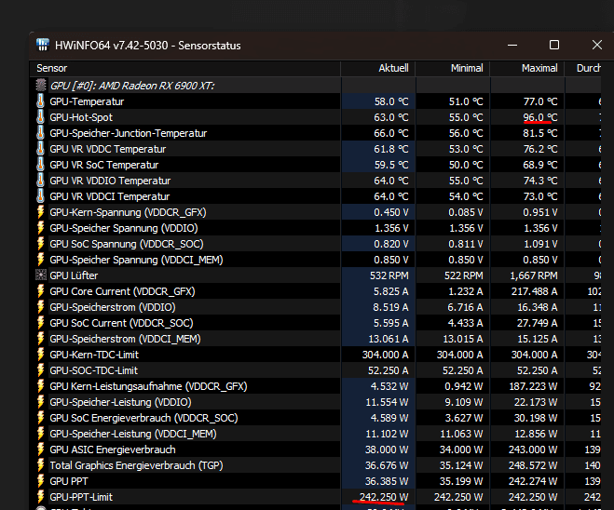The image size is (614, 510).
Task: Select the GPU-Hot-Spot sensor label
Action: tap(81, 117)
